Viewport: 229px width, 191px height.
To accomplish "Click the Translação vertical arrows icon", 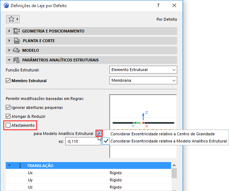I will tap(20, 165).
